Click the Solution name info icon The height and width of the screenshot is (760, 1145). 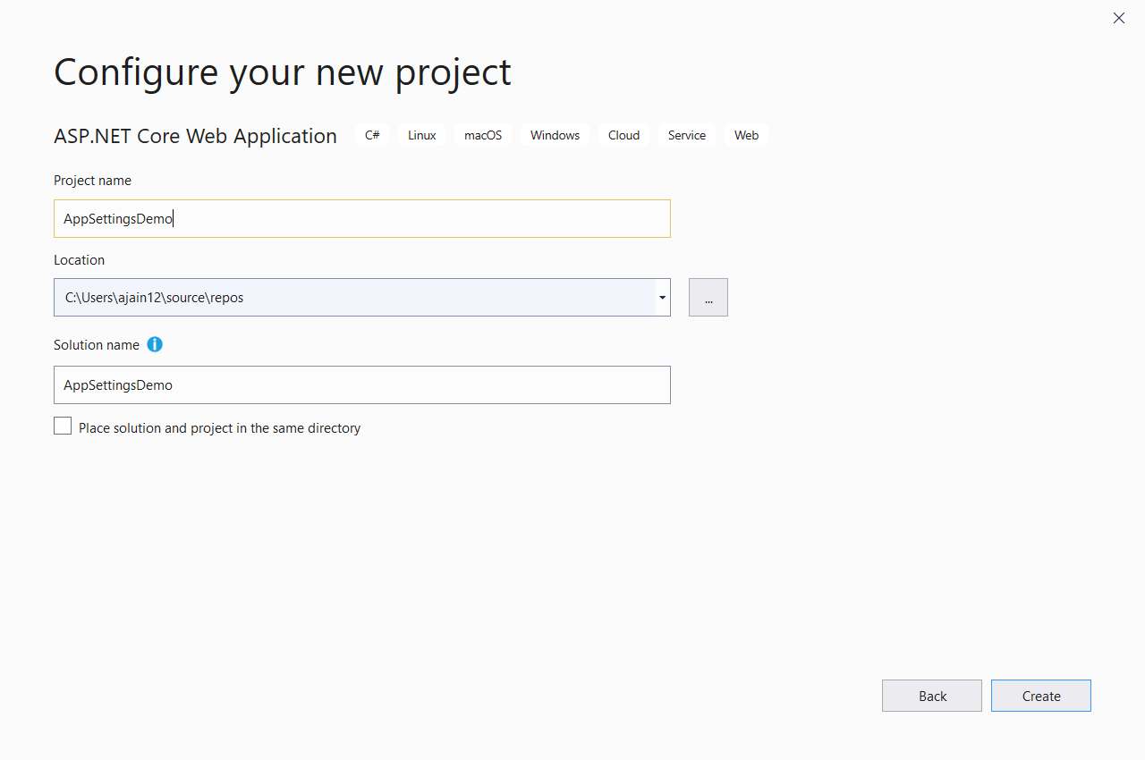coord(154,344)
